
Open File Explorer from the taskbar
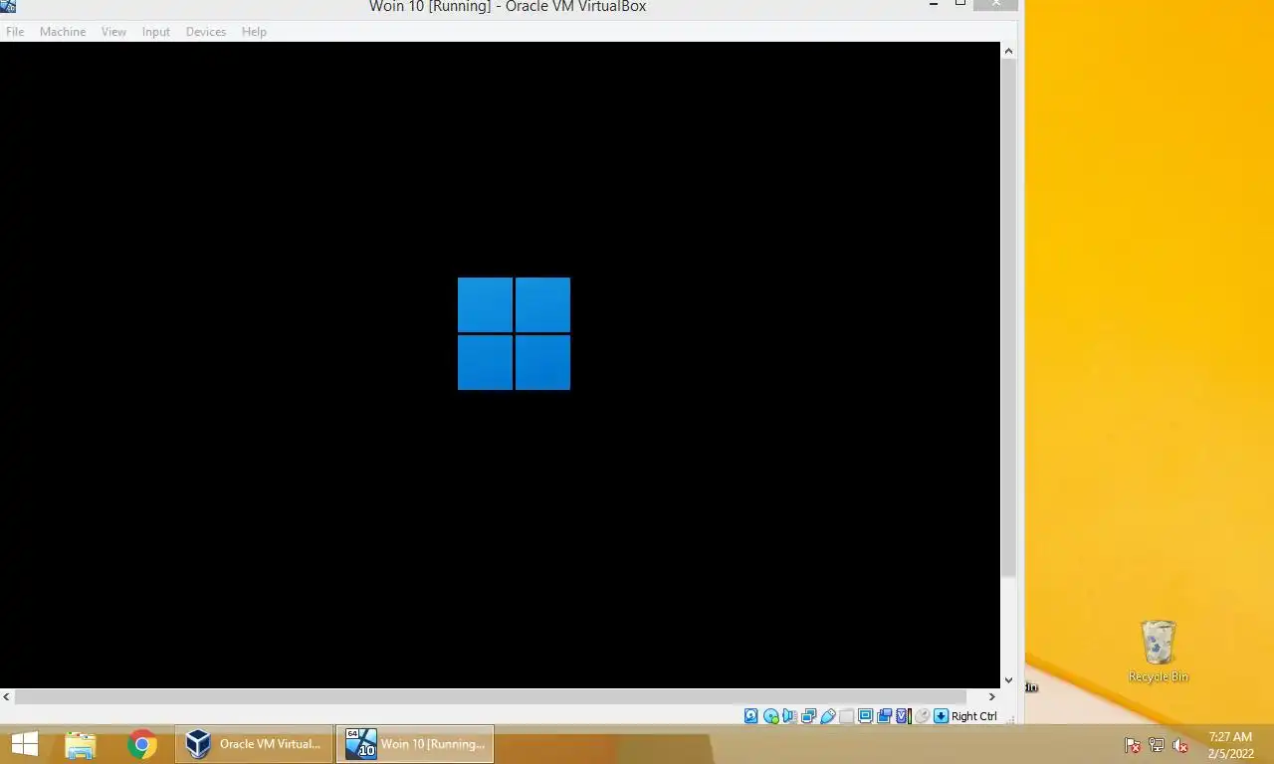tap(80, 744)
